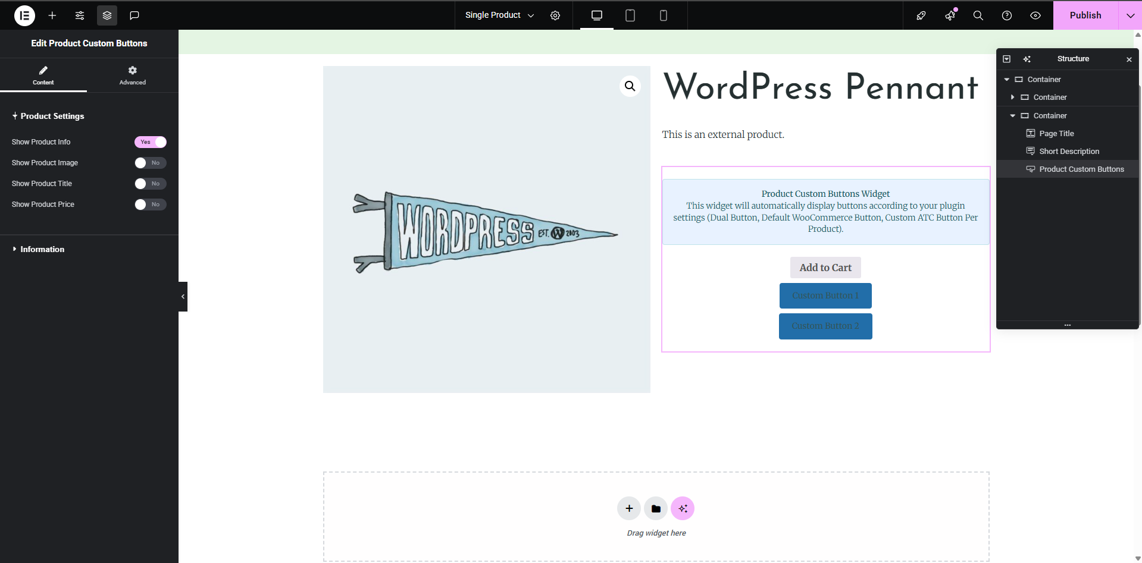Enable Show Product Title switch
Screen dimensions: 1142x563
click(150, 184)
